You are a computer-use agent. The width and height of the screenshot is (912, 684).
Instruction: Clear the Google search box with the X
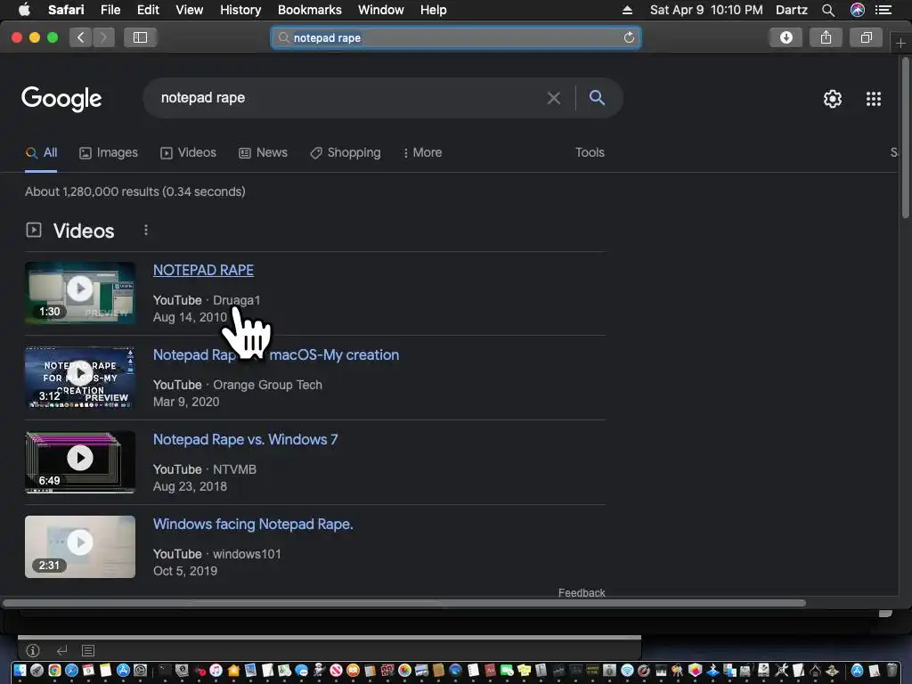coord(554,98)
